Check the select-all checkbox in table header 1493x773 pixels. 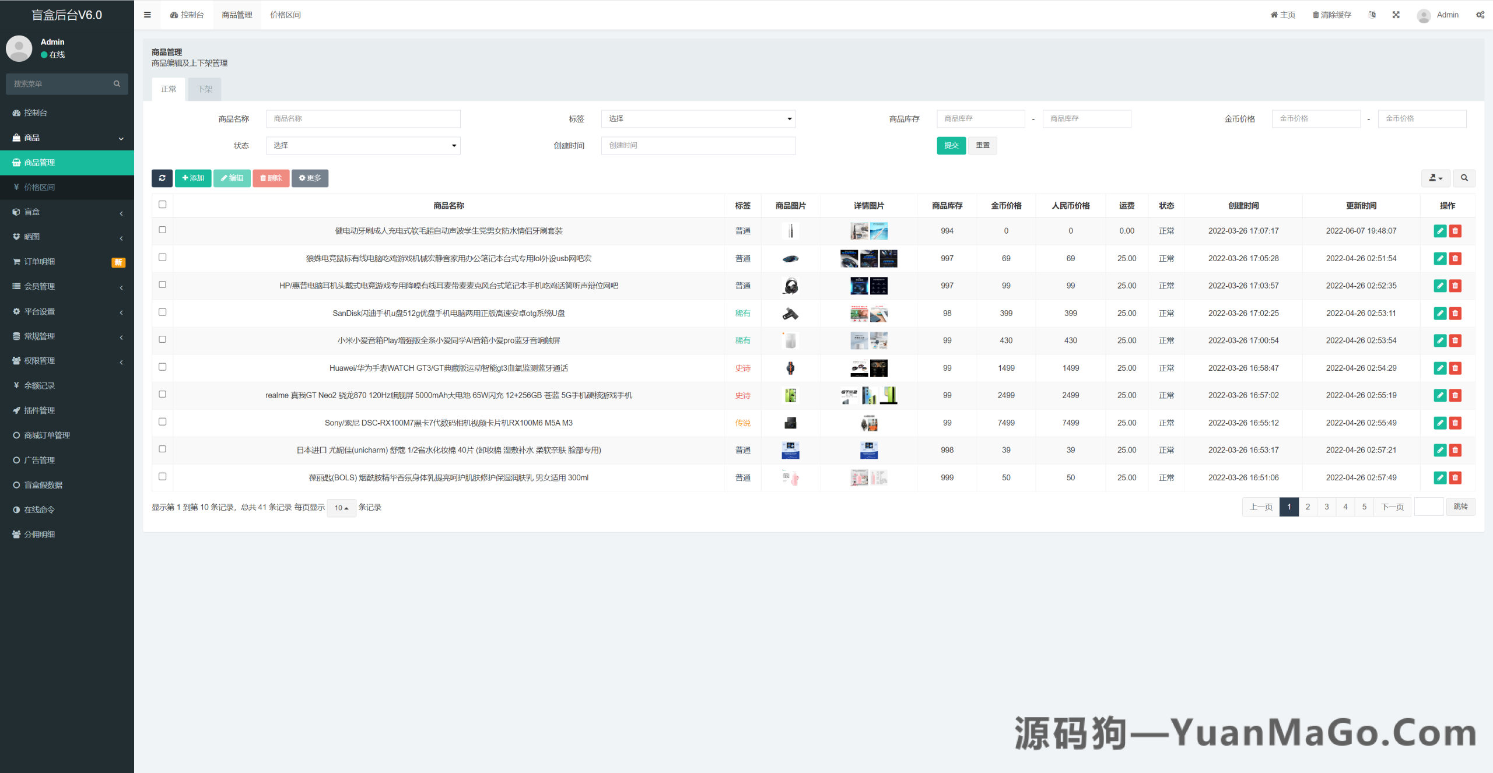[x=162, y=205]
